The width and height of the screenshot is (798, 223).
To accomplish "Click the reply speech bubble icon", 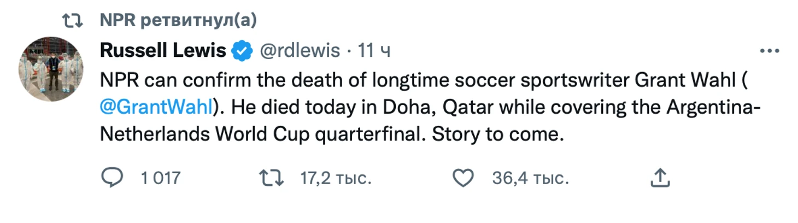I will 113,178.
